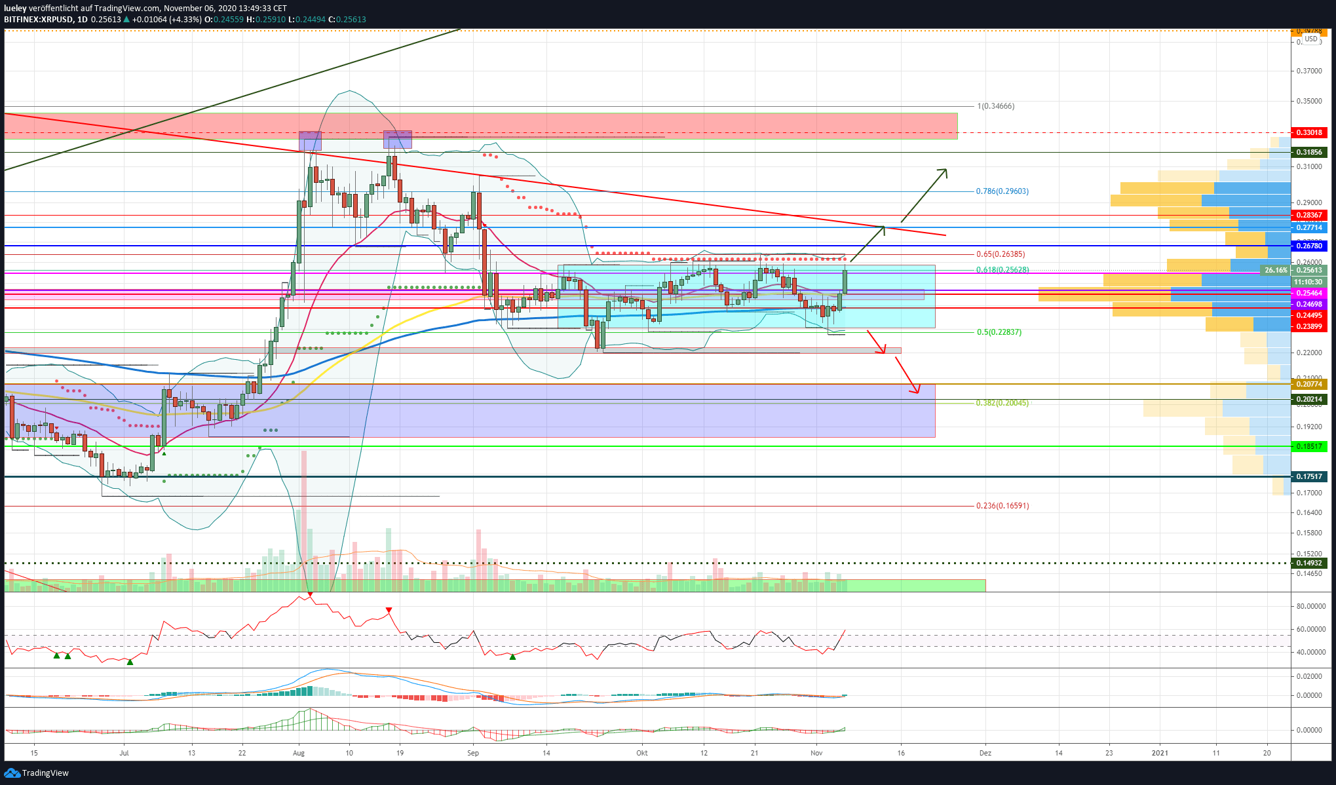Screen dimensions: 1336x785
Task: Click the 0.24495 red price label
Action: [x=1309, y=315]
